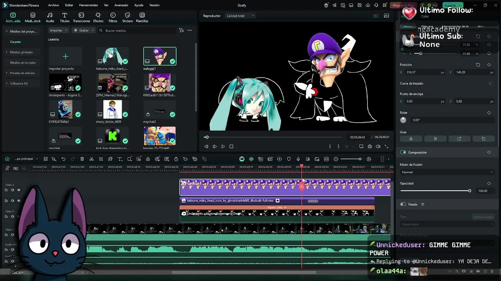Reset the Posición values icon
Viewport: 501px width, 281px height.
click(x=478, y=65)
